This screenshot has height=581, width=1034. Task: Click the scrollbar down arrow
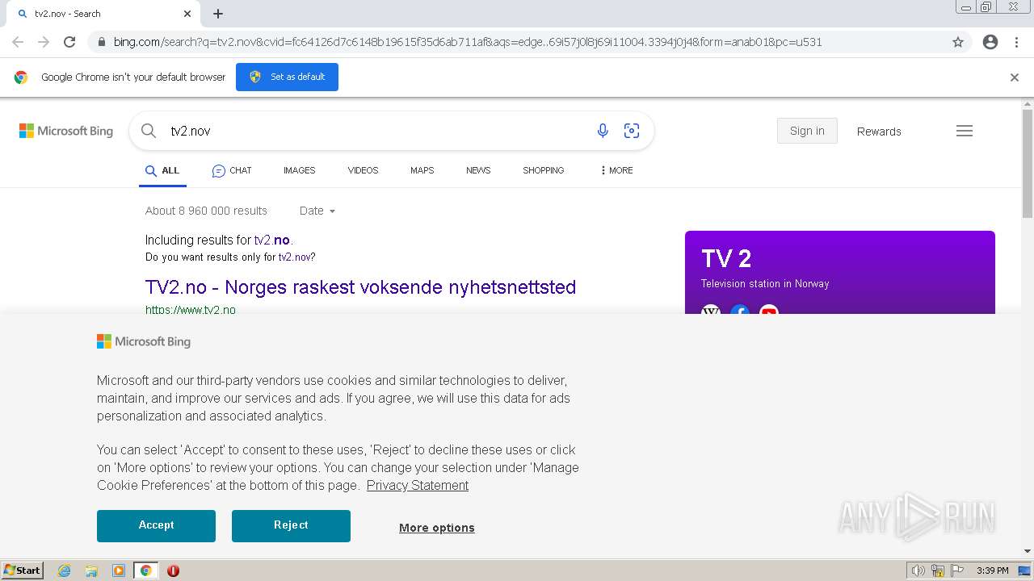(1028, 552)
